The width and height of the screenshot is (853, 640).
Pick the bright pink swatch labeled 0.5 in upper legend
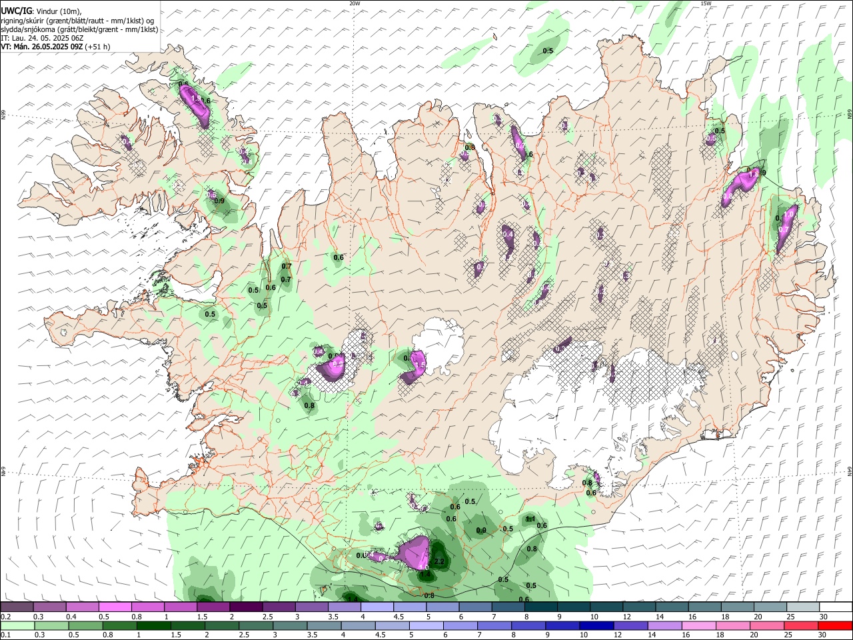pos(115,607)
